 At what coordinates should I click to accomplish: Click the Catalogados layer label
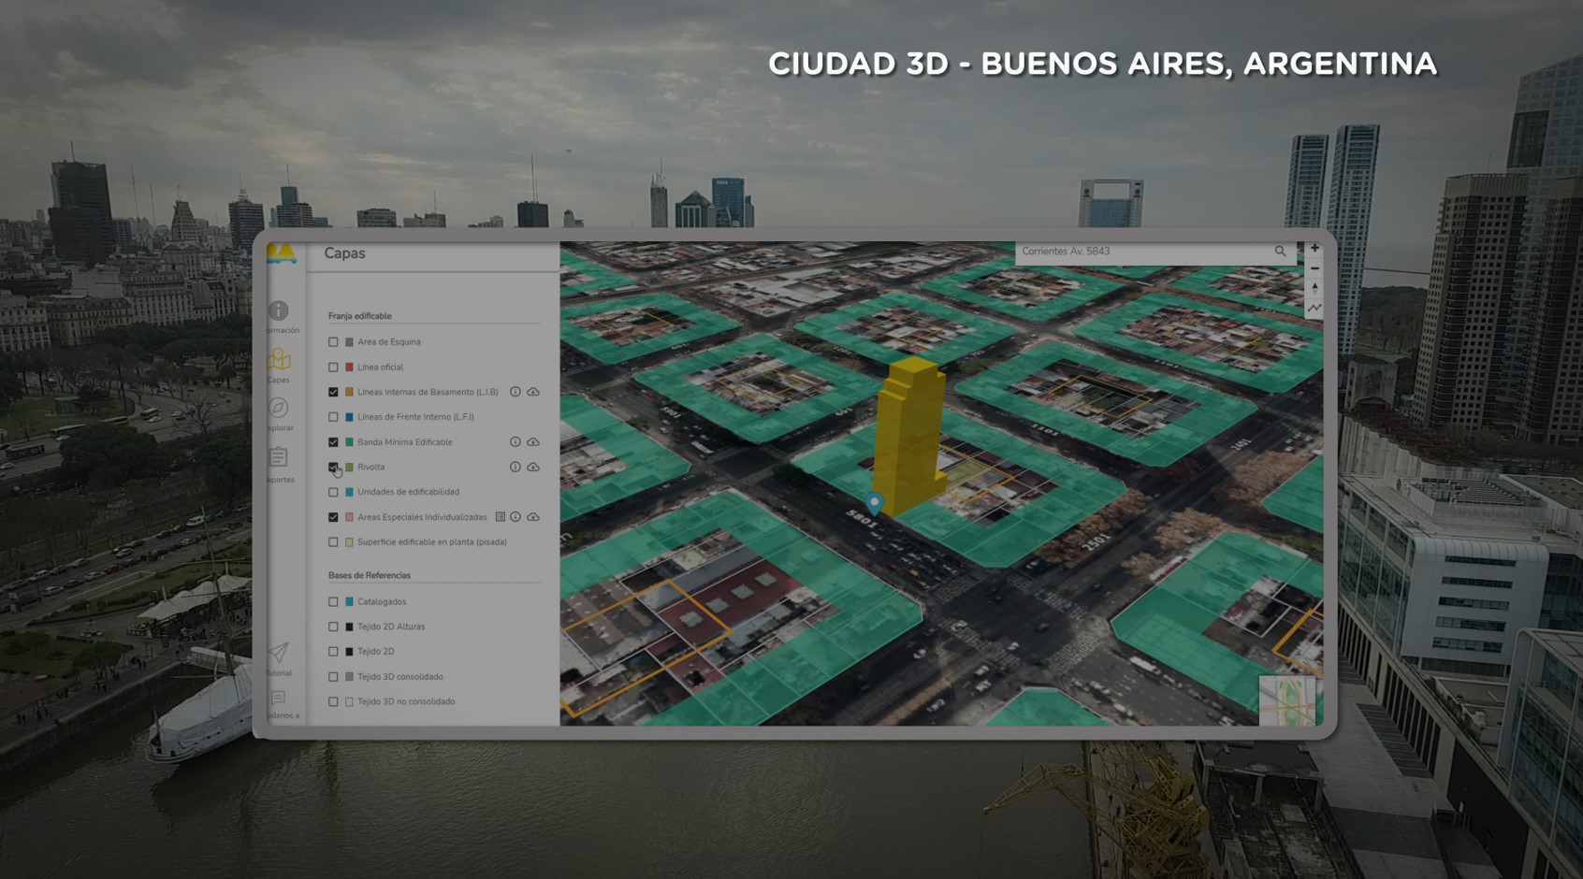(x=382, y=602)
